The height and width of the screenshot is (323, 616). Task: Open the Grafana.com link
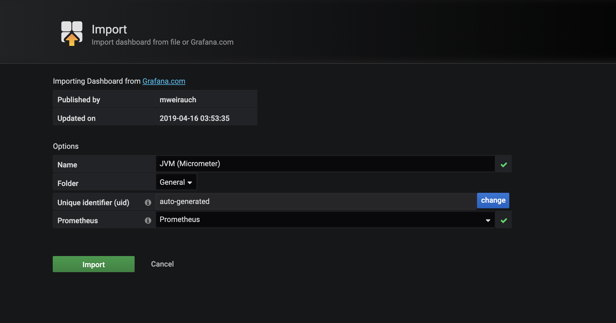(x=164, y=81)
